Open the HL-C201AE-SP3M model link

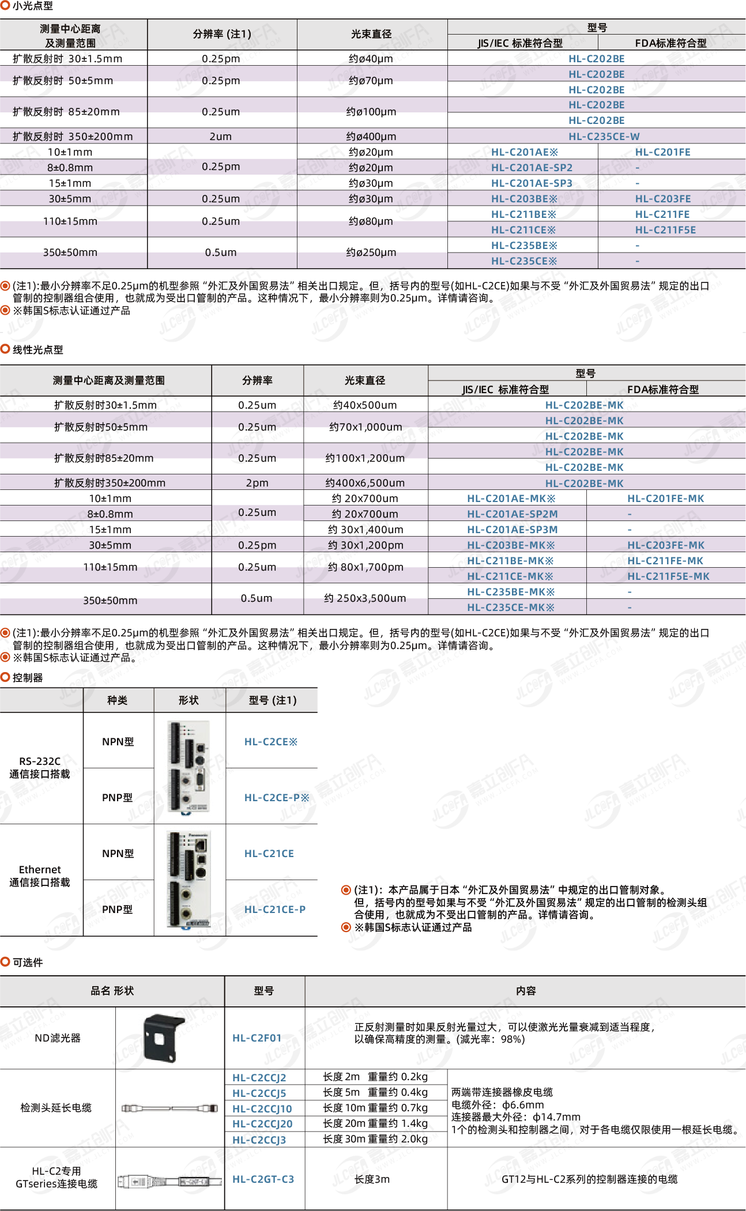(x=512, y=530)
